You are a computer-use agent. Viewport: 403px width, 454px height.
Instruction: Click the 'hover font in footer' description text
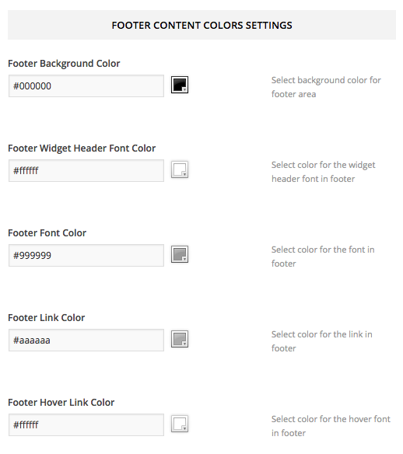pos(331,426)
